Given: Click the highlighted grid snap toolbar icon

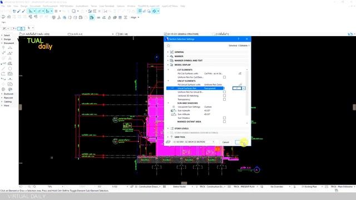Looking at the screenshot, I should click(140, 11).
